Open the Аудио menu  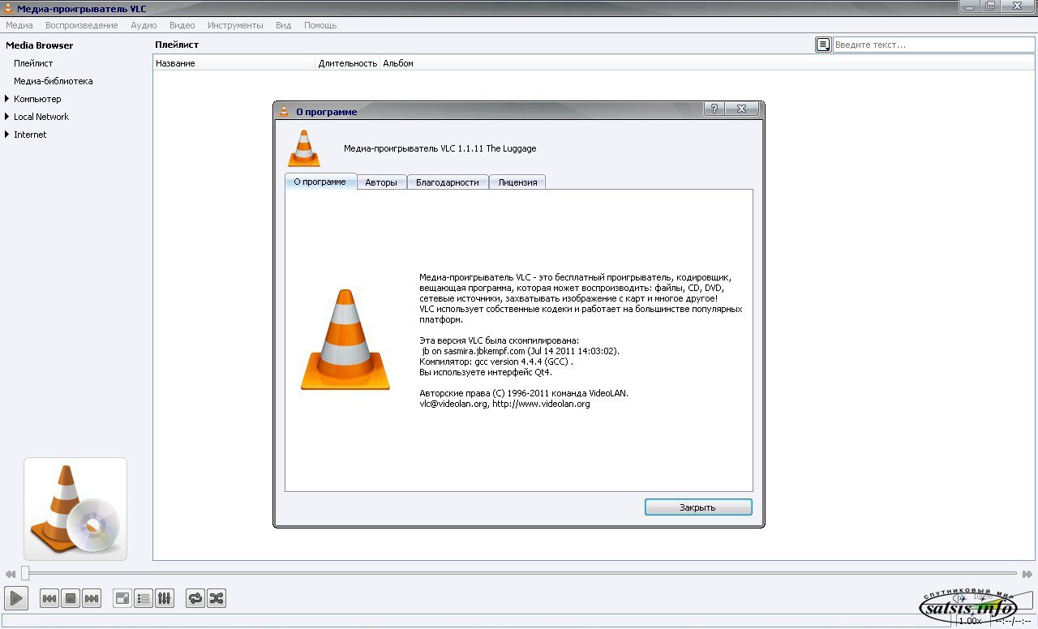pyautogui.click(x=144, y=25)
